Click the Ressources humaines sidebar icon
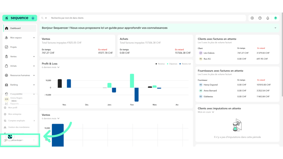Screen dimensions: 283x159 [7, 75]
